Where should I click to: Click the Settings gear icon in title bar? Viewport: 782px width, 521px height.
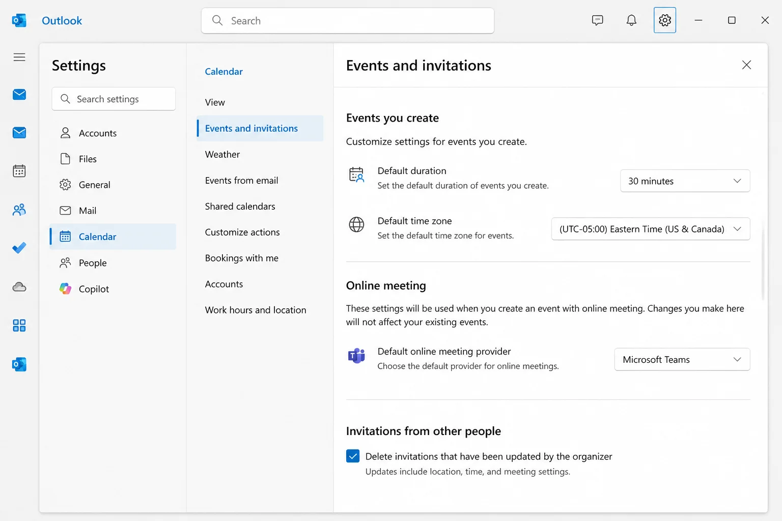point(665,20)
